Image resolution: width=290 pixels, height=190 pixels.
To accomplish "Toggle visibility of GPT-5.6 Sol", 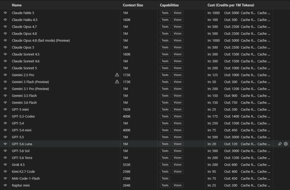I will click(x=5, y=151).
